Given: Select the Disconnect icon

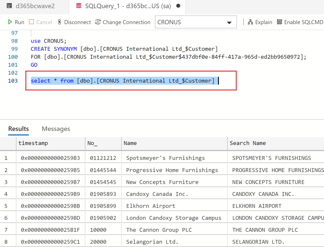Looking at the screenshot, I should pos(59,22).
